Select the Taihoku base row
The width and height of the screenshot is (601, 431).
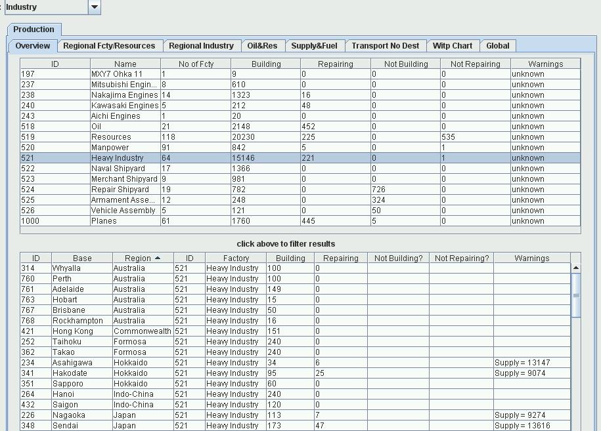click(x=295, y=342)
